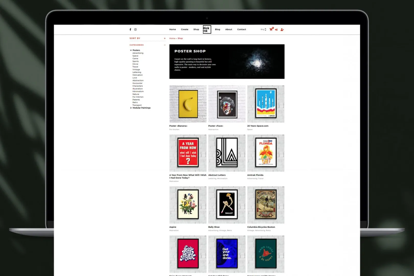Select the Lettering category

(137, 72)
